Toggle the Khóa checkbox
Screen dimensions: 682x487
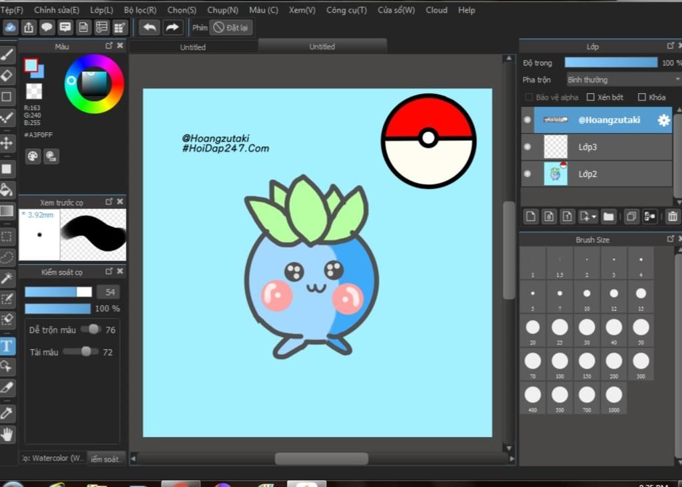642,97
